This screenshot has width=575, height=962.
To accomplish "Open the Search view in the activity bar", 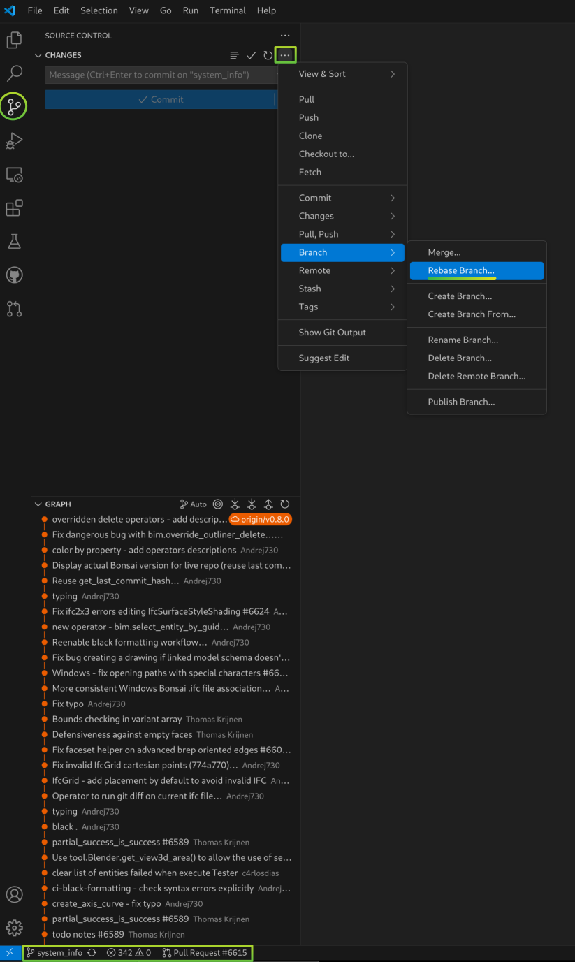I will tap(15, 73).
